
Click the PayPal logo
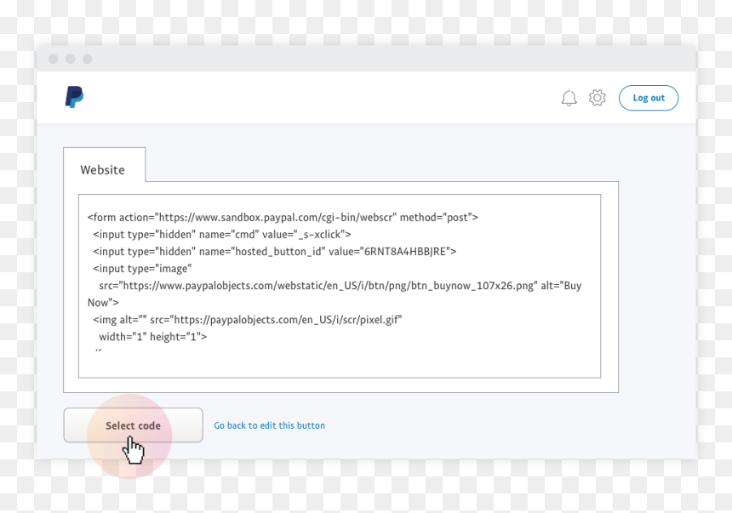click(74, 97)
